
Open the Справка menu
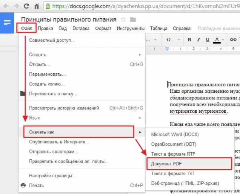(x=182, y=28)
